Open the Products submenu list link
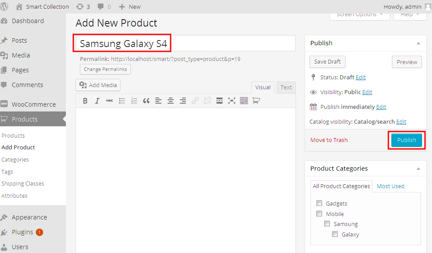432x253 pixels. click(x=13, y=135)
